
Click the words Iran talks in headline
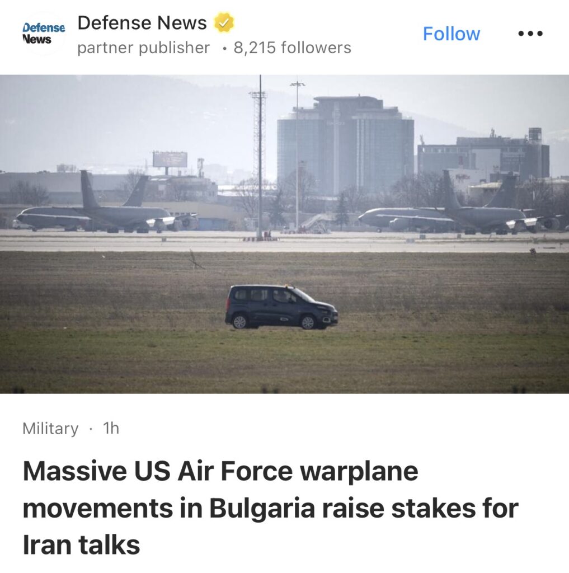click(81, 545)
